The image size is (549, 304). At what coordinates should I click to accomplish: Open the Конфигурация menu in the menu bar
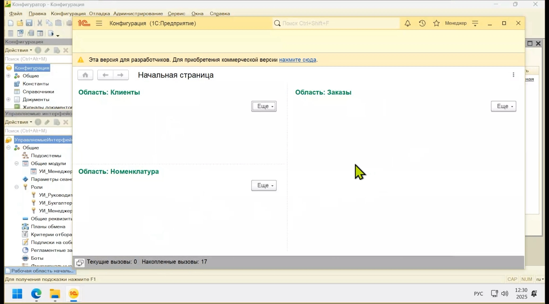coord(68,14)
